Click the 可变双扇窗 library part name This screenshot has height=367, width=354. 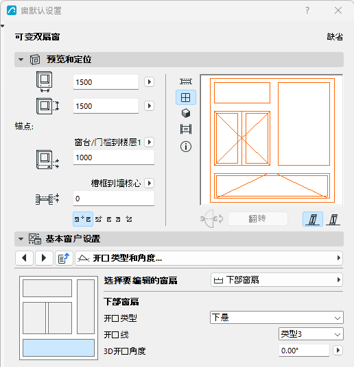[x=37, y=37]
